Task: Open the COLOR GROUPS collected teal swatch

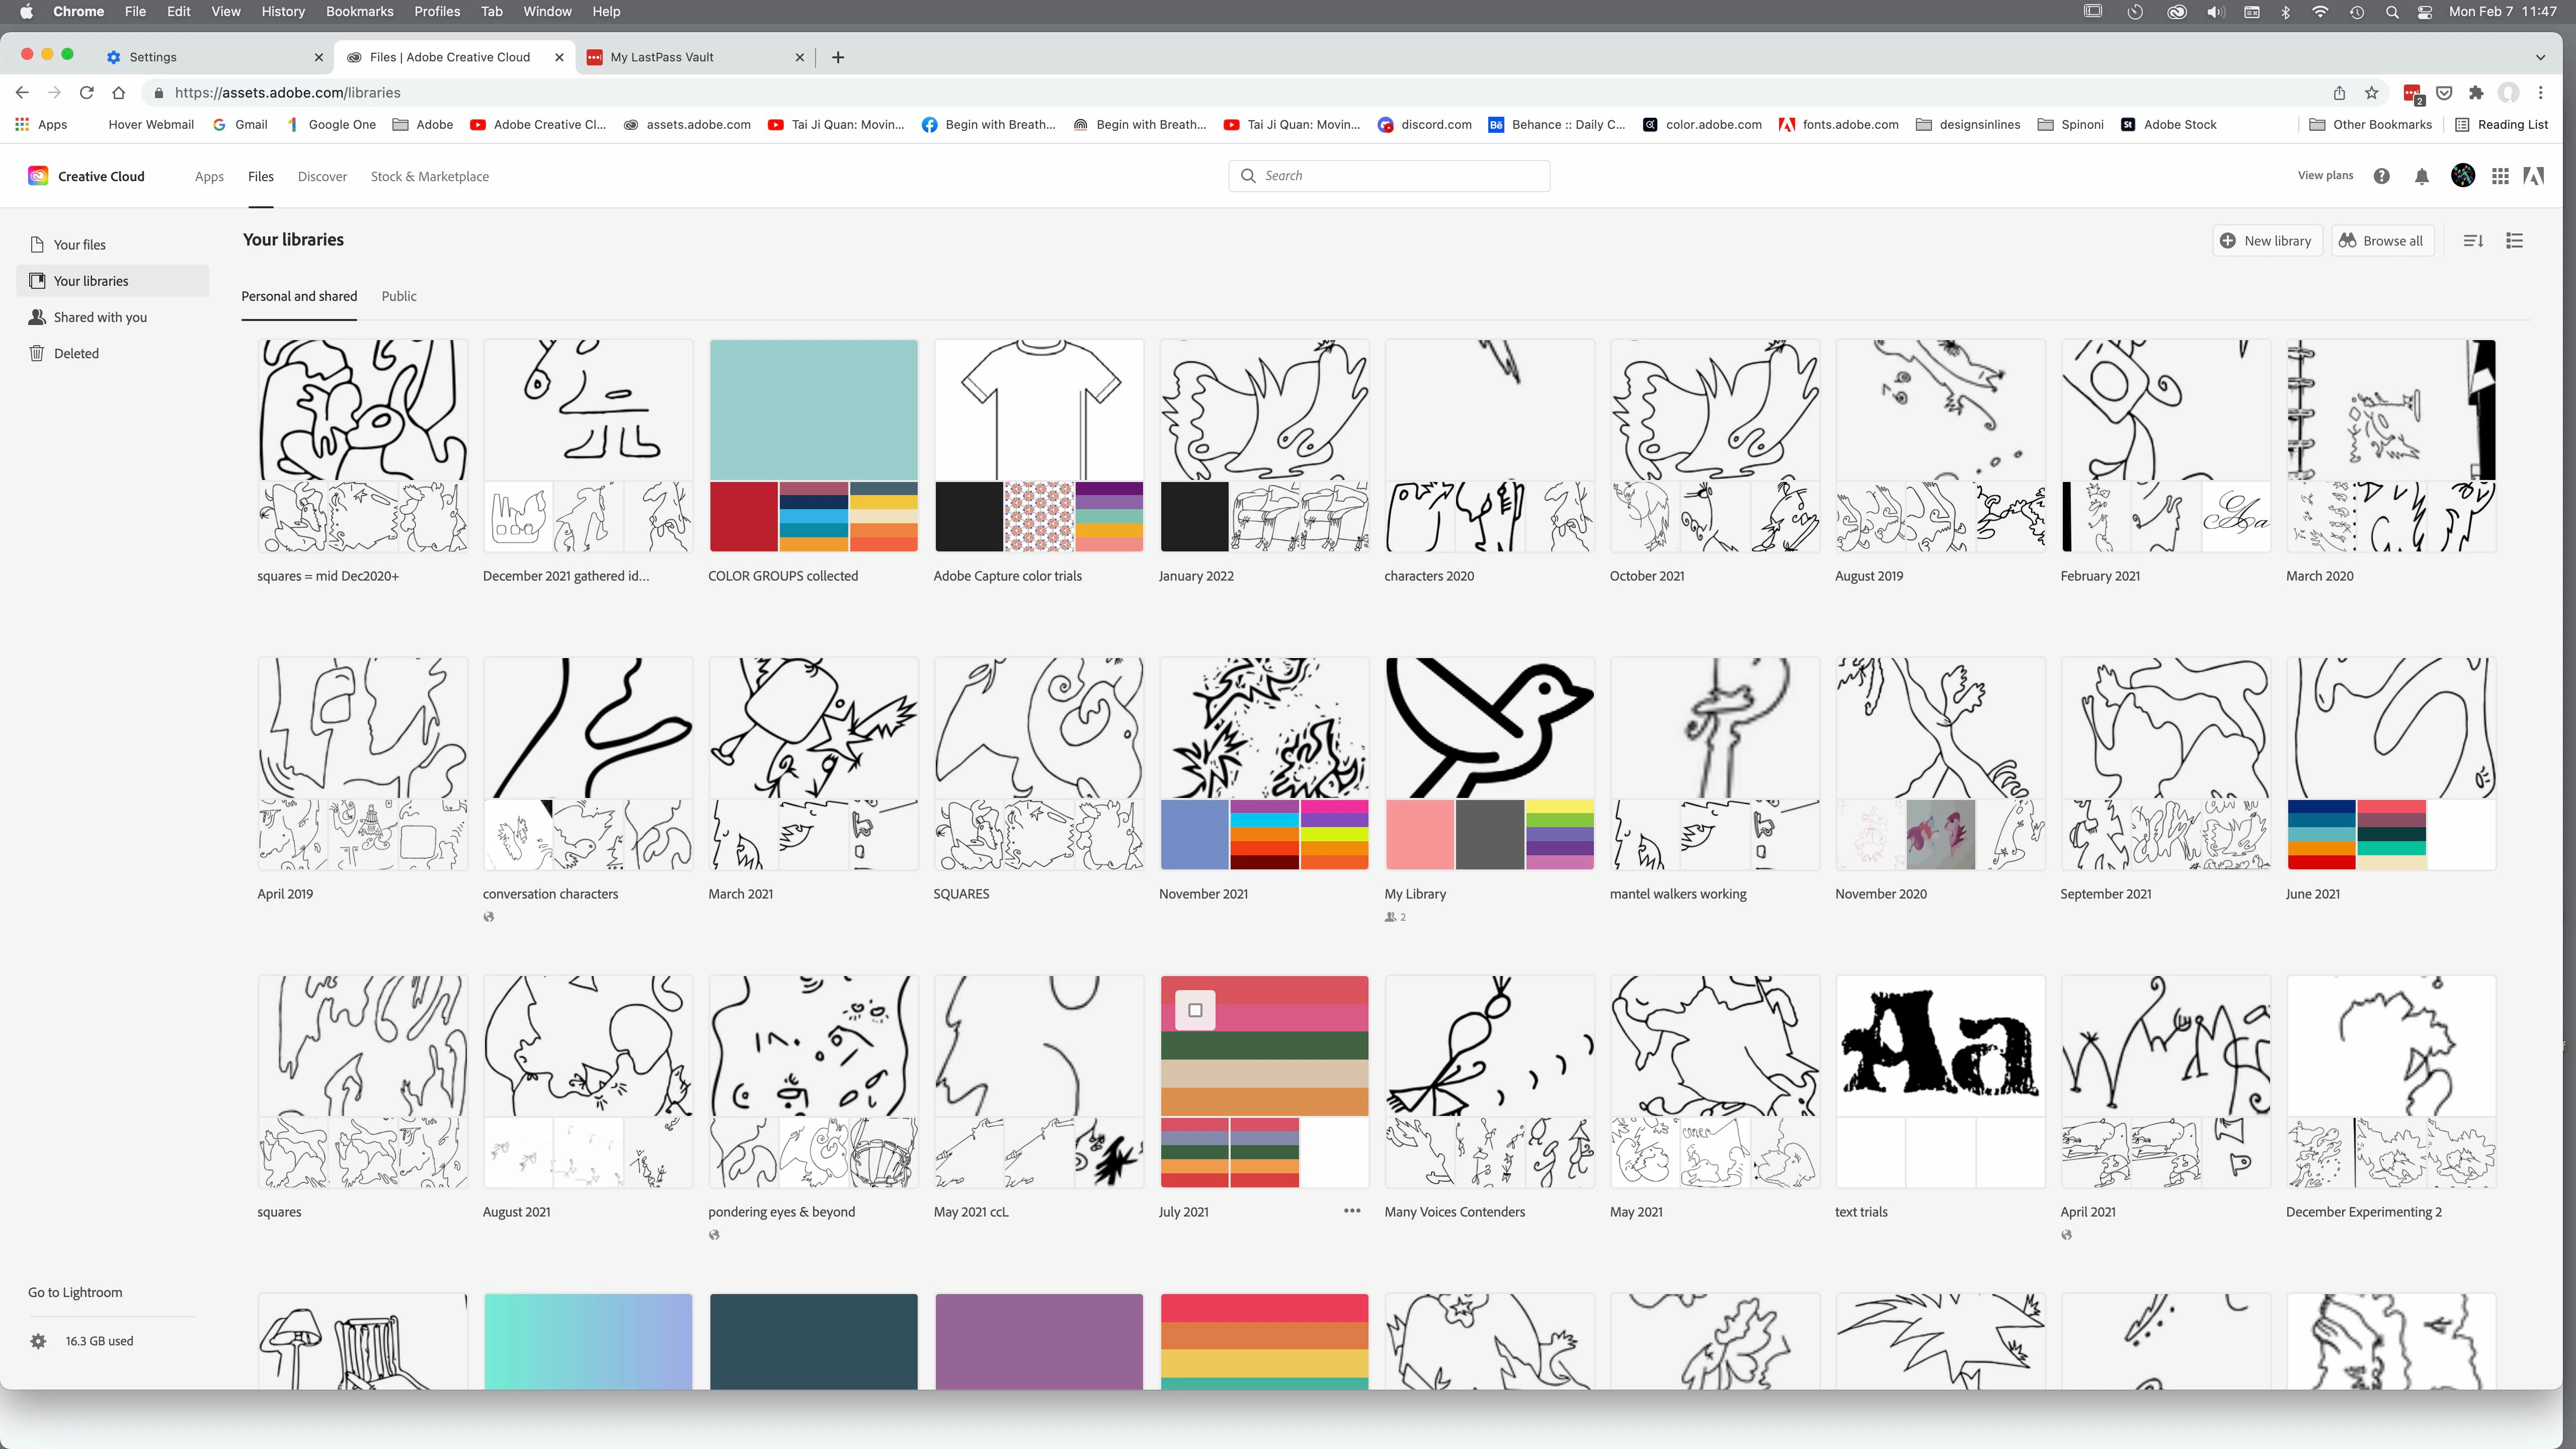Action: point(813,410)
